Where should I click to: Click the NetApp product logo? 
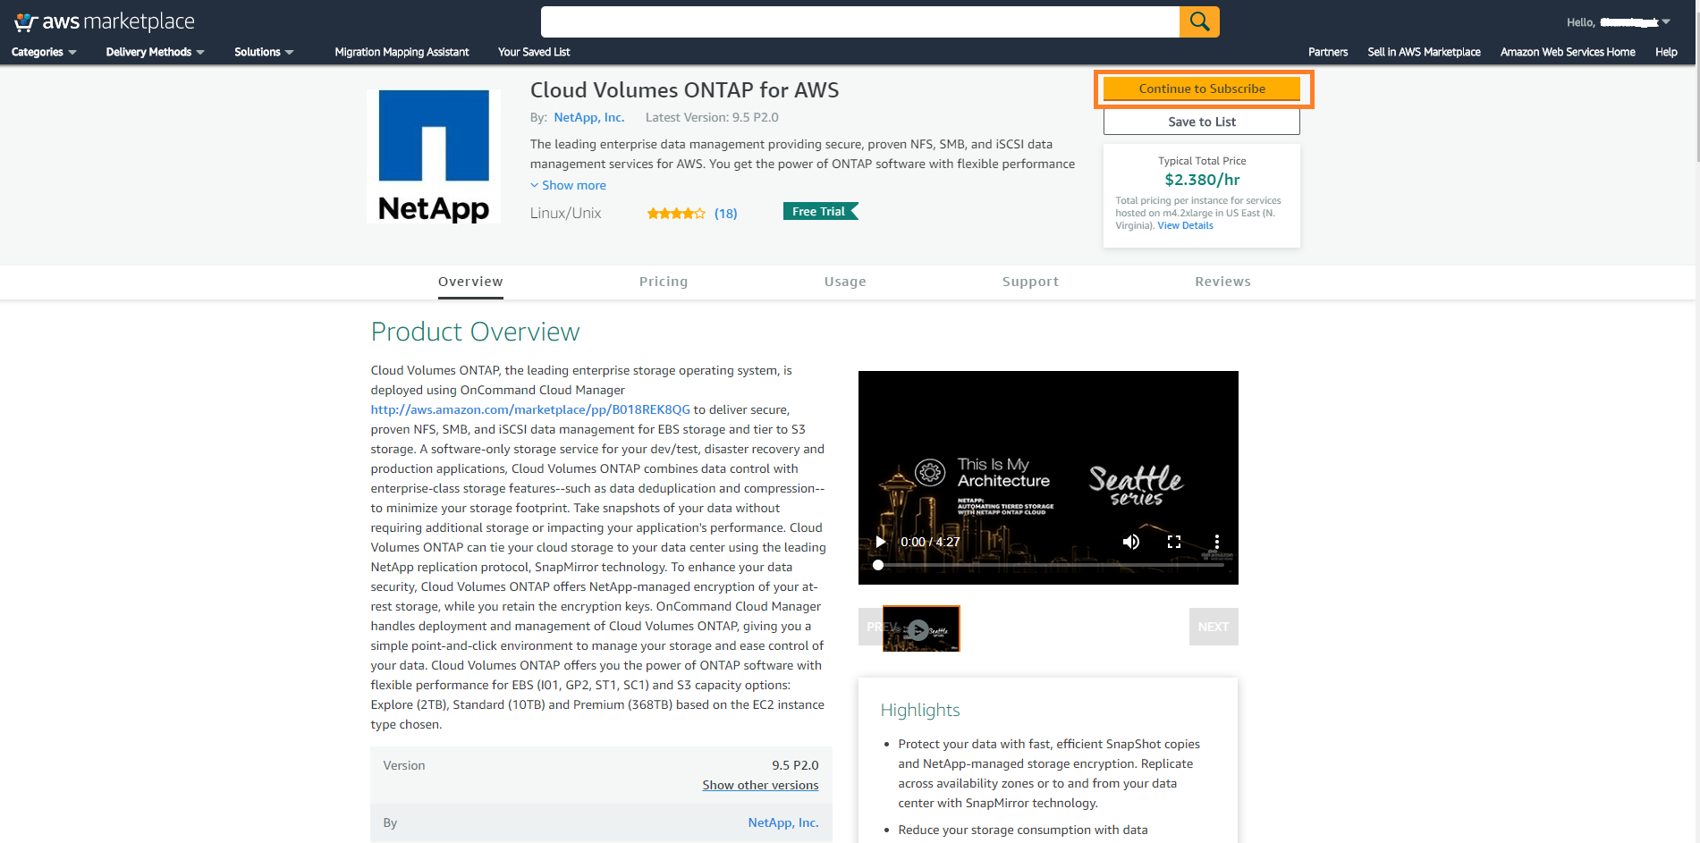pos(434,156)
